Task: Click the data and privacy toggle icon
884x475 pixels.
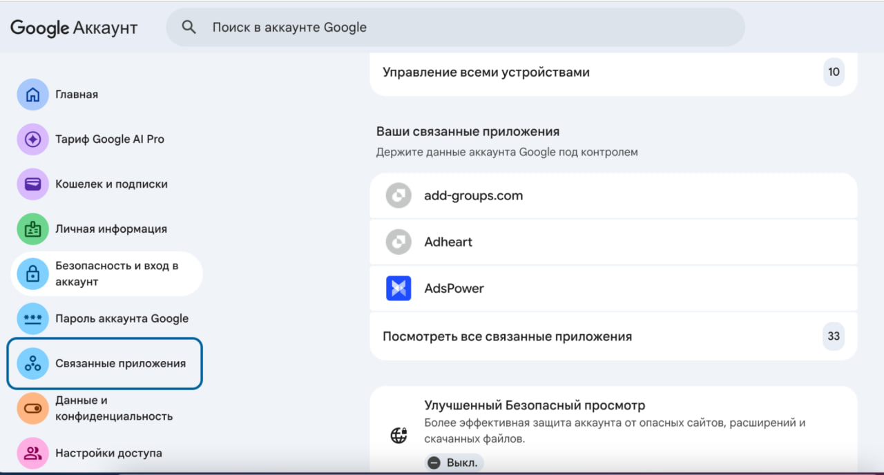Action: click(x=32, y=409)
